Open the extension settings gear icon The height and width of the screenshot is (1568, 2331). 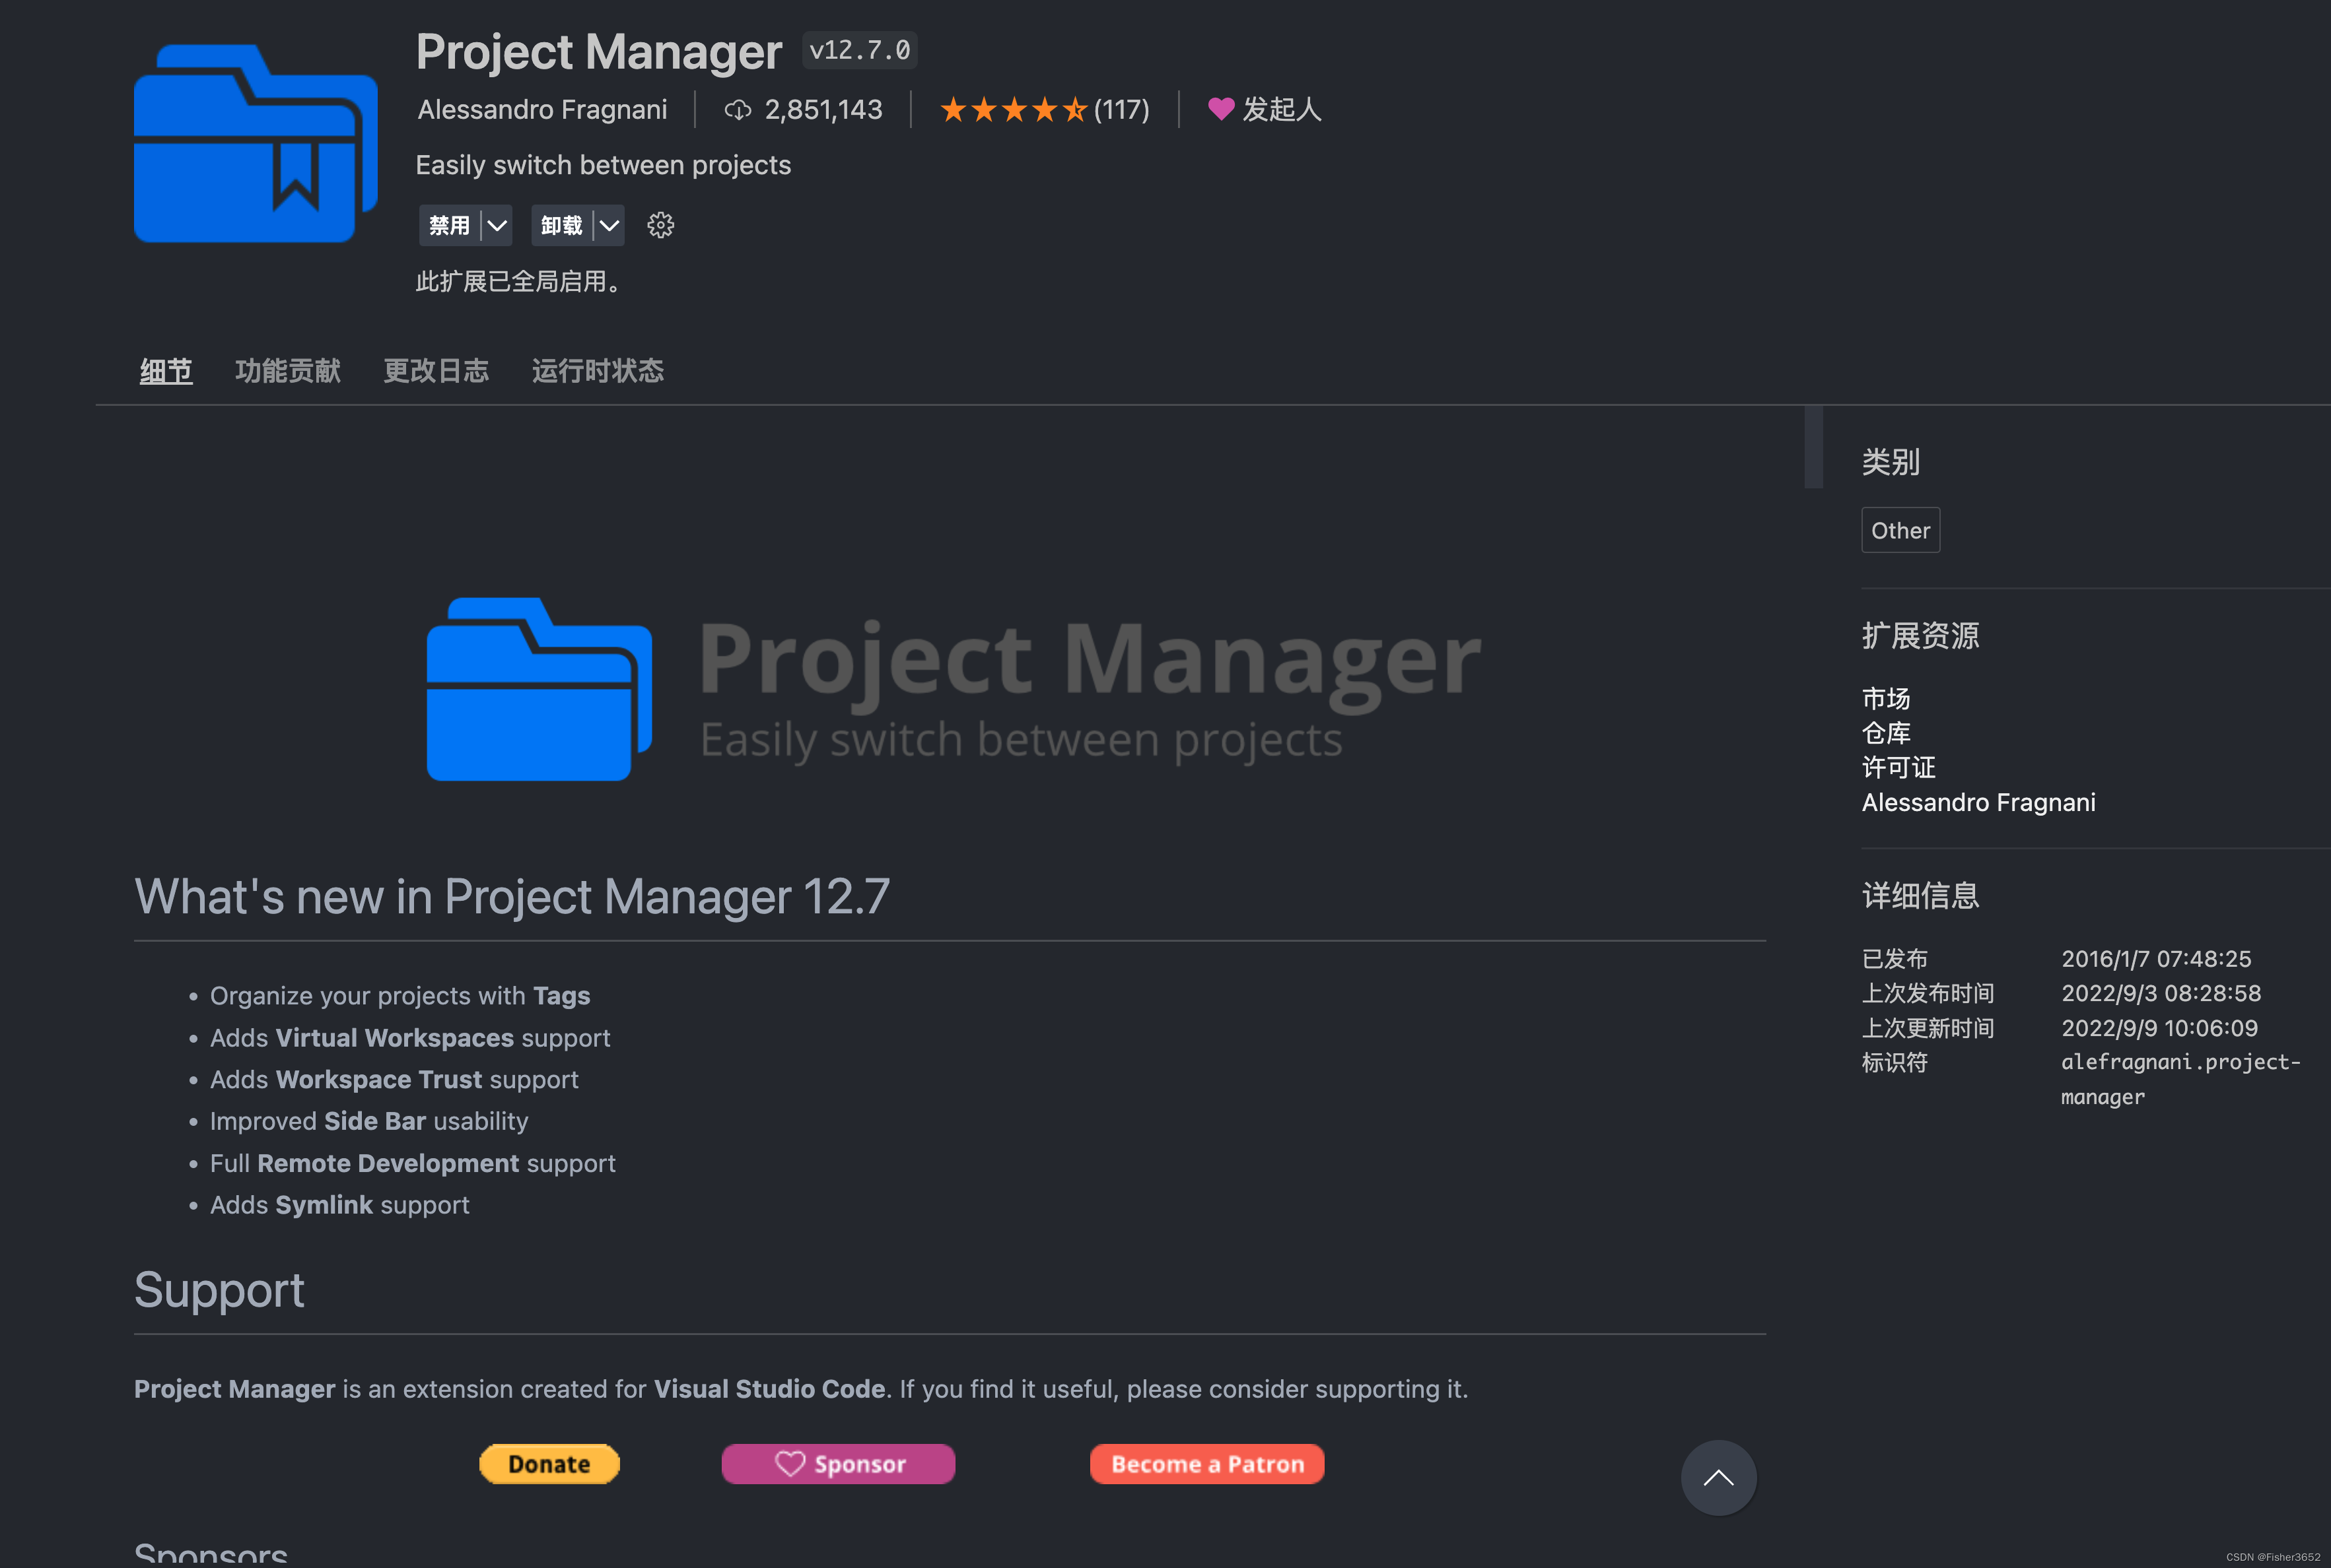(660, 225)
